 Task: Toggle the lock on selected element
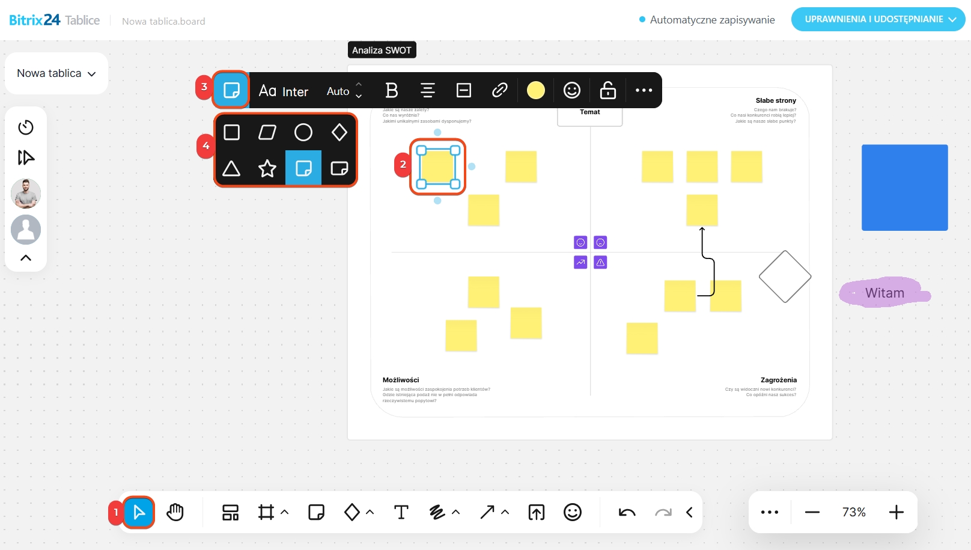(607, 90)
